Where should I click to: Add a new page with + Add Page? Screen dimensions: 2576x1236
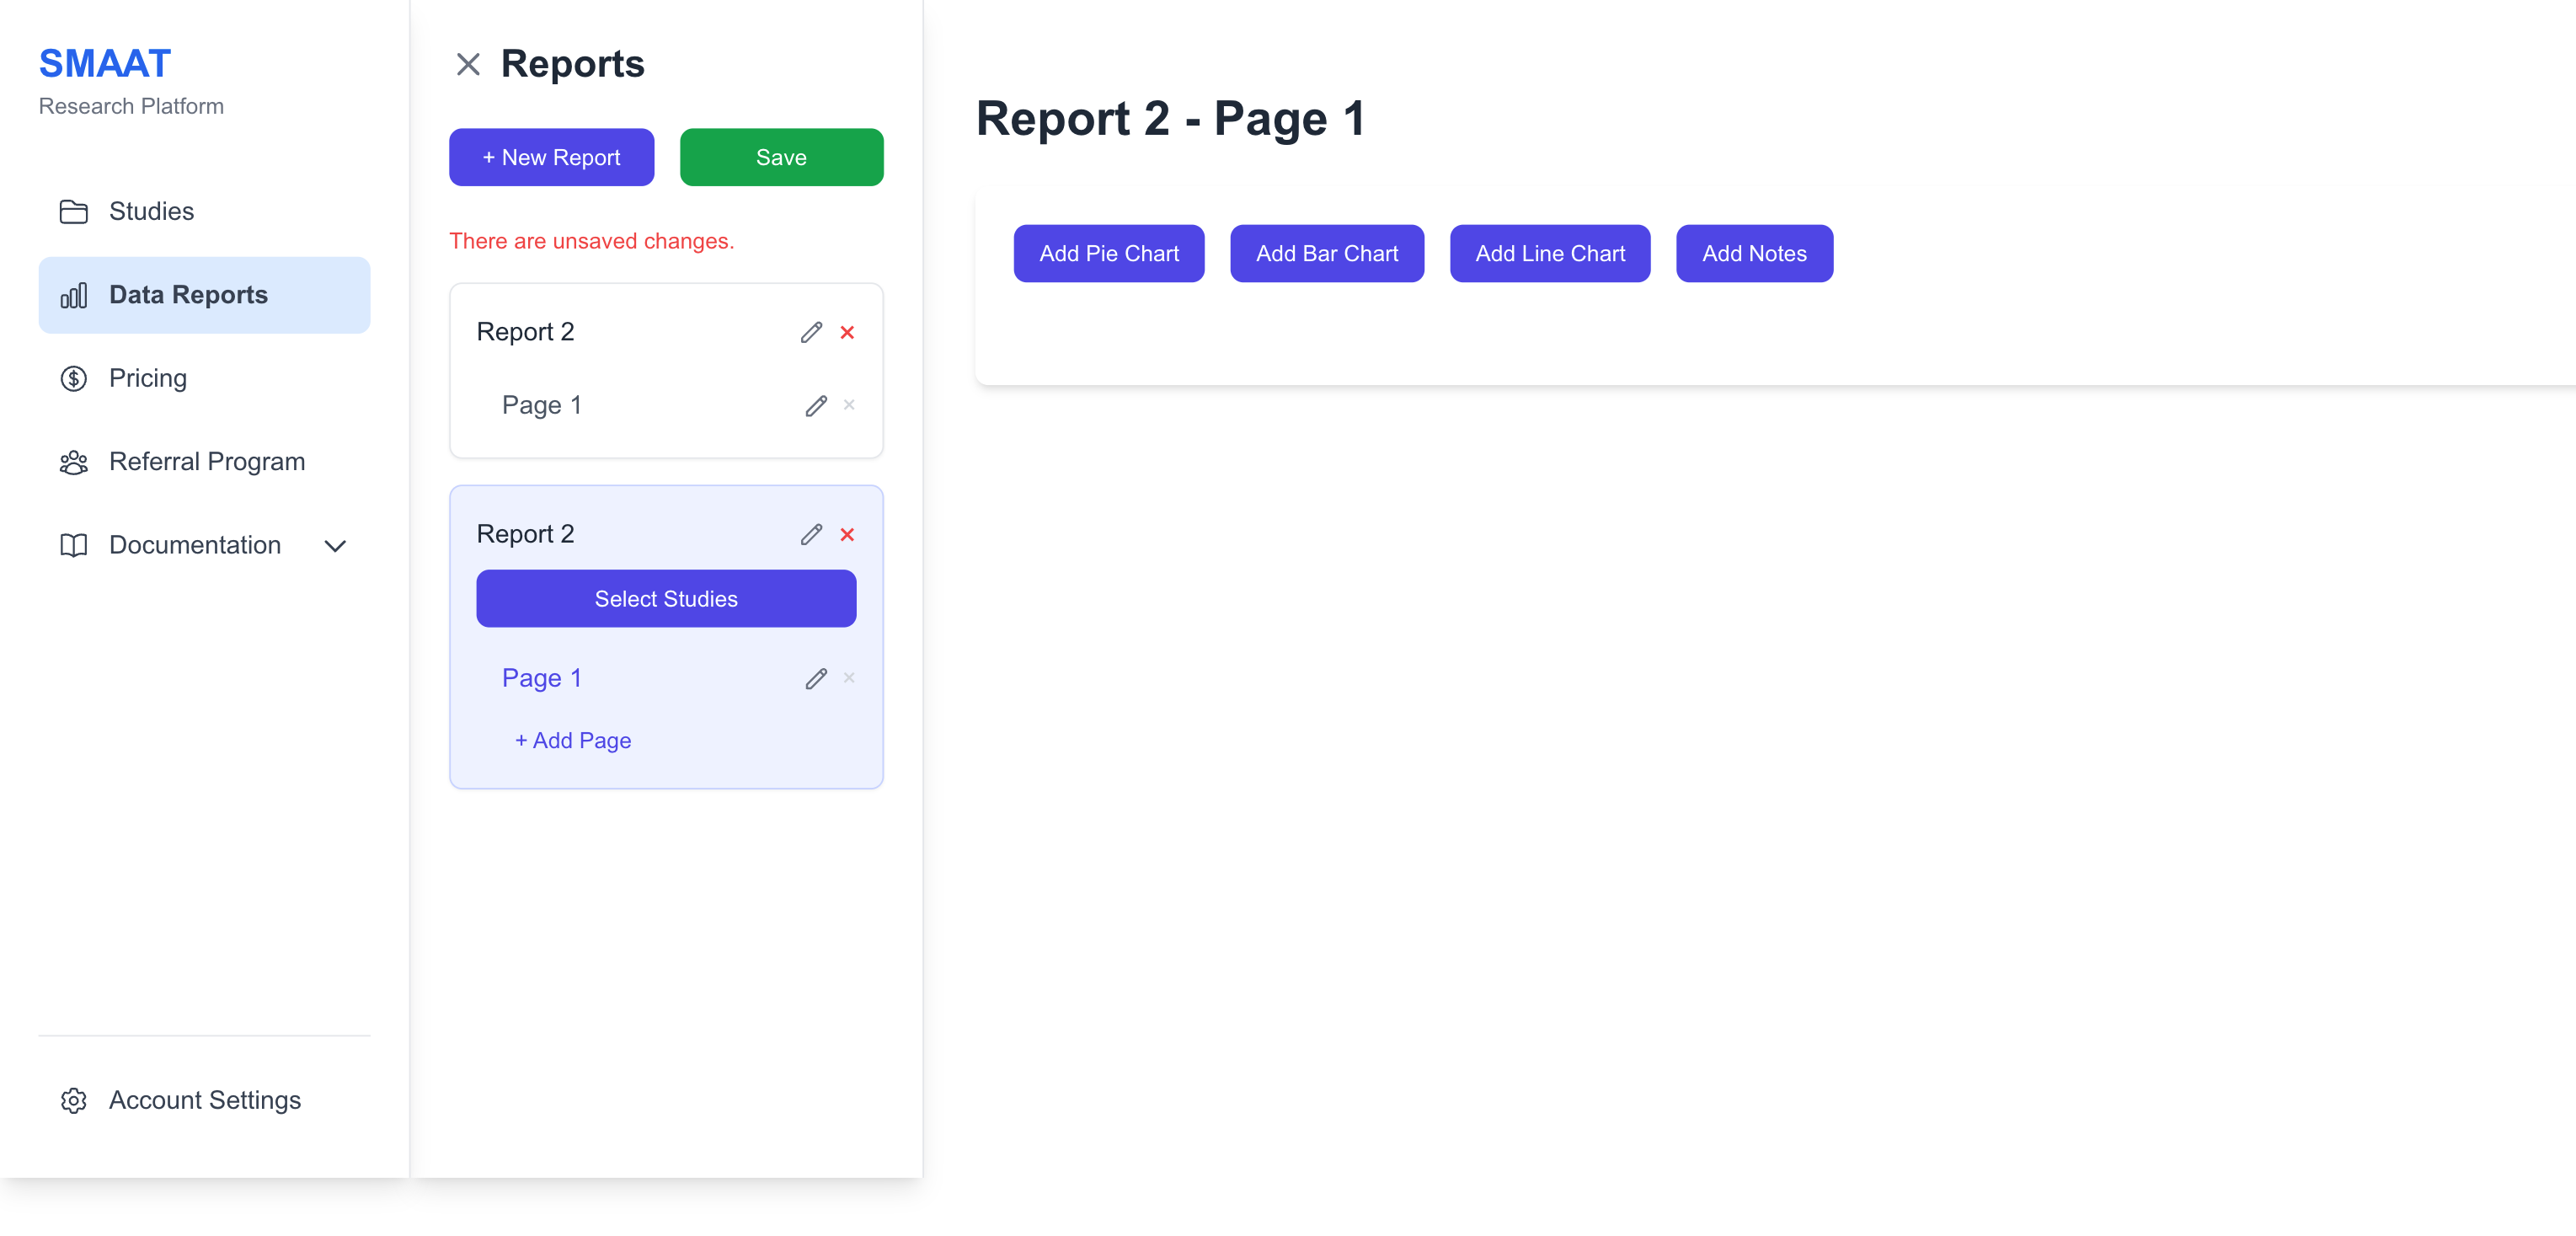pyautogui.click(x=572, y=740)
